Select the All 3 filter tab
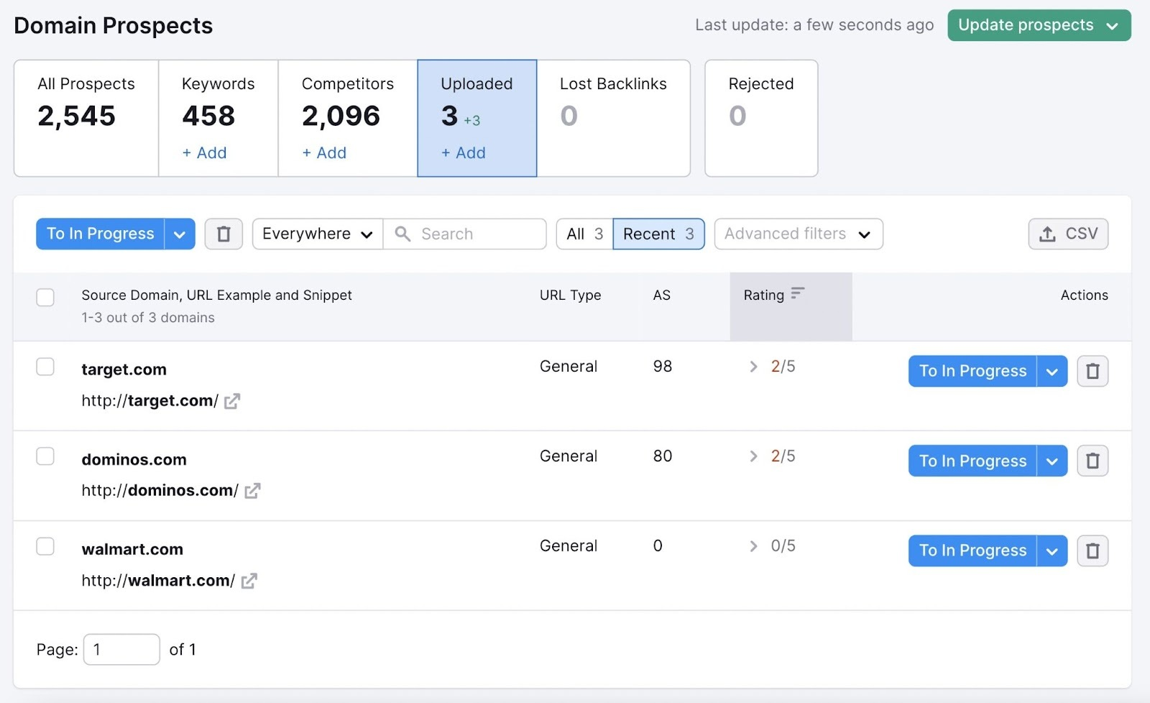Screen dimensions: 1150x703 coord(584,234)
